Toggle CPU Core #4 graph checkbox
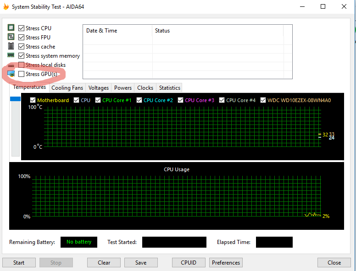The image size is (356, 271). (222, 100)
